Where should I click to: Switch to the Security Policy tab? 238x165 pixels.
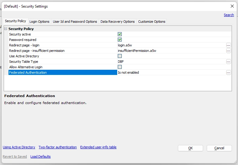tap(15, 21)
